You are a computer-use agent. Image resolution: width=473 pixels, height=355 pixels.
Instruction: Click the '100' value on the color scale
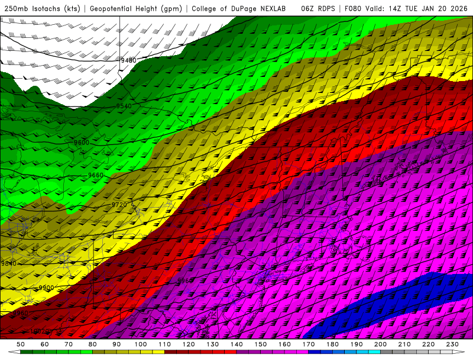(x=141, y=344)
